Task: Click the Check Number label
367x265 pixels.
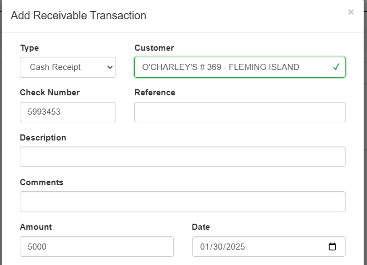Action: [x=50, y=93]
